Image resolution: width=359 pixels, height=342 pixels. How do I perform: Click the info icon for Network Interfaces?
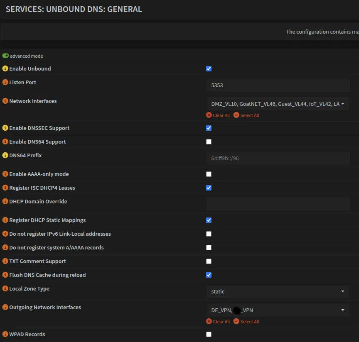click(x=5, y=101)
